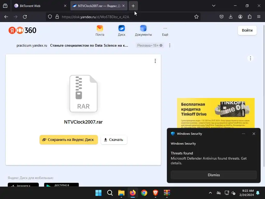Open Windows Start menu

[x=98, y=193]
